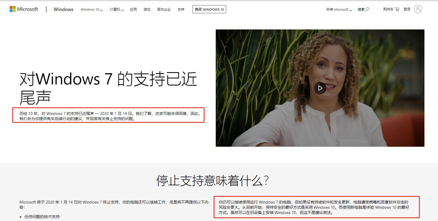Click the Microsoft logo
Viewport: 438px width, 221px height.
pos(24,9)
